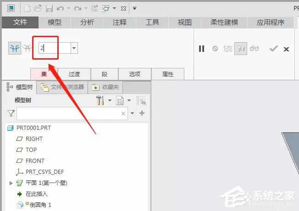The width and height of the screenshot is (299, 211).
Task: Click the model tree search field
Action: pyautogui.click(x=72, y=113)
